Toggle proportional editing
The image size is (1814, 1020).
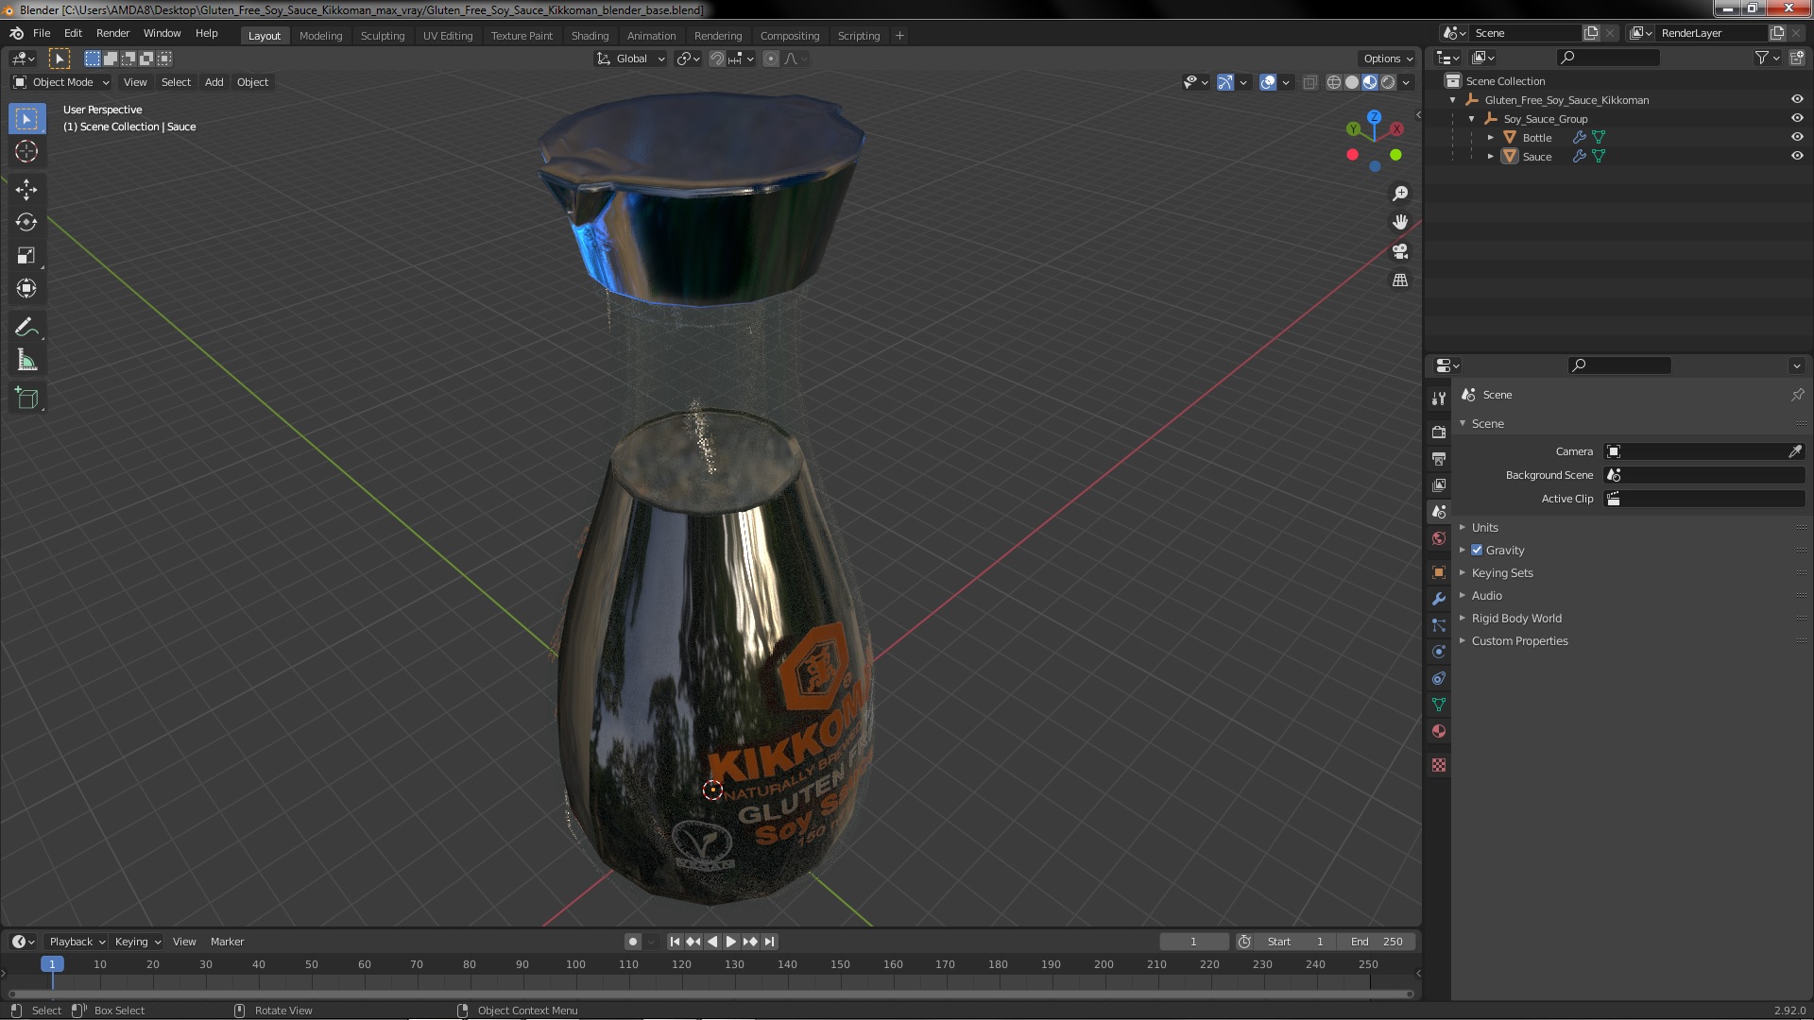[771, 59]
